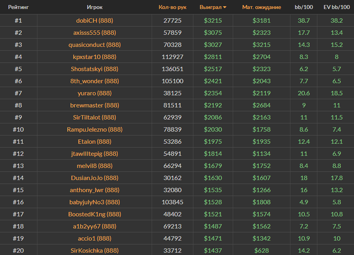The height and width of the screenshot is (255, 354).
Task: Select EV bb/100 value 38.2
Action: (x=337, y=21)
